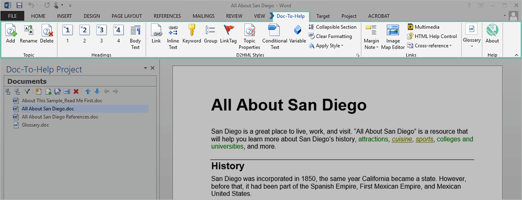Open D2HML Styles dialog launcher

[x=358, y=55]
